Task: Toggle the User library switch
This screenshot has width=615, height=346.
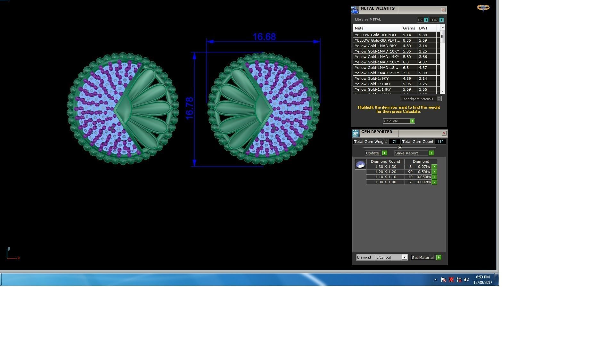Action: 441,20
